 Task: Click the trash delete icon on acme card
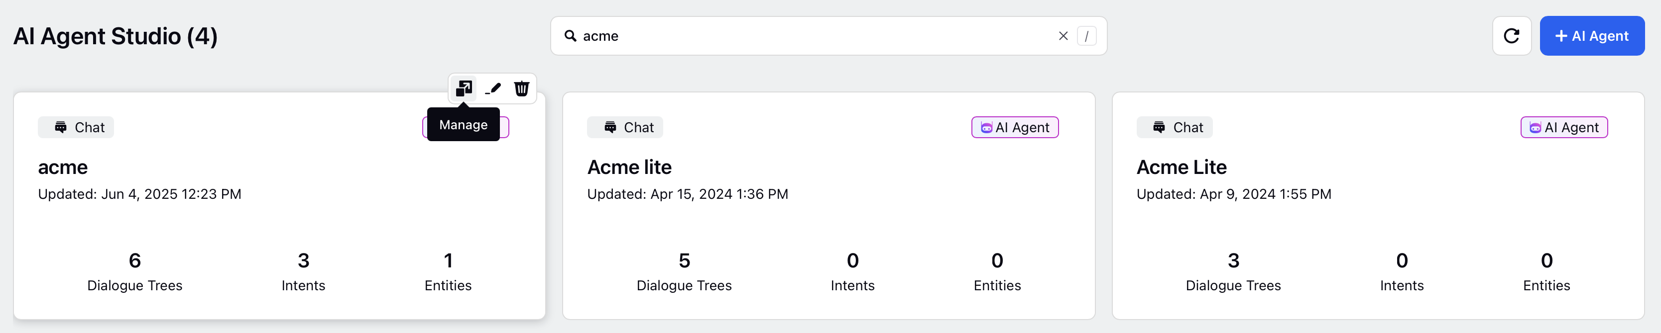click(x=522, y=88)
